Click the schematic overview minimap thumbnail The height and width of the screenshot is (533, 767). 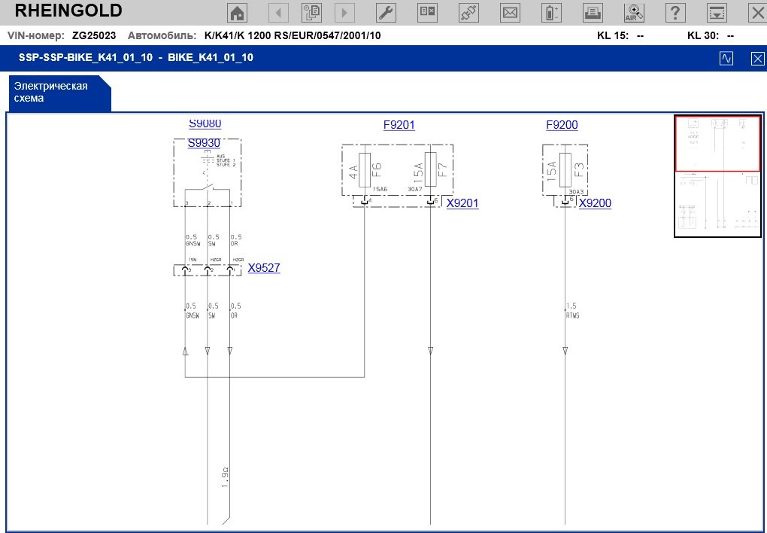click(x=717, y=176)
